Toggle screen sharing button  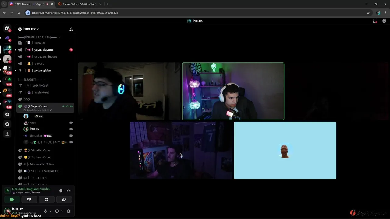[x=29, y=200]
